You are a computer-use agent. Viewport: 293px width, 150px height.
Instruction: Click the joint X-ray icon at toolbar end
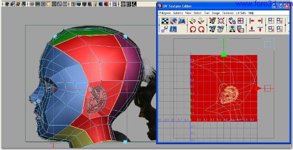pos(134,4)
